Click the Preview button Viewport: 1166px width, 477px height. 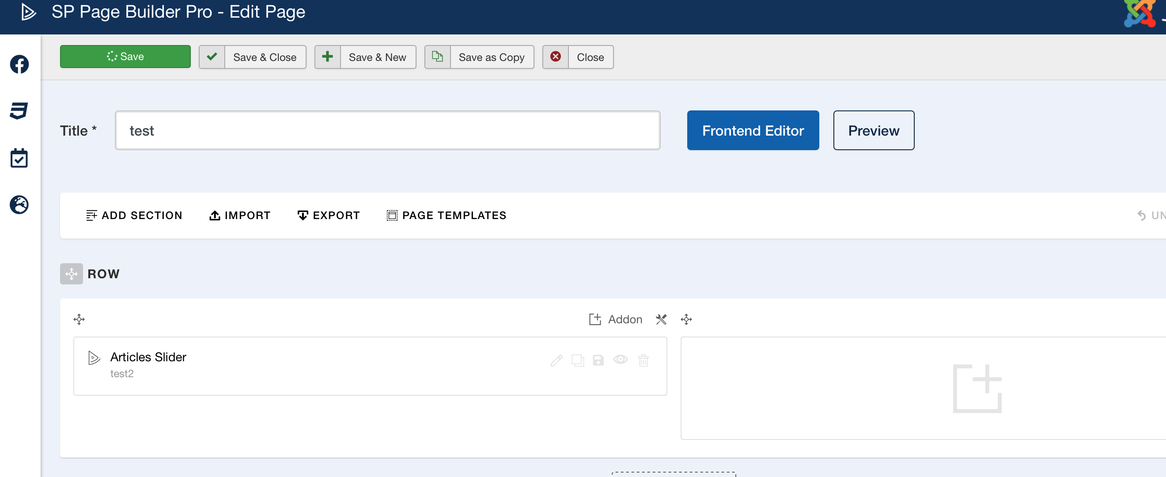click(x=873, y=130)
